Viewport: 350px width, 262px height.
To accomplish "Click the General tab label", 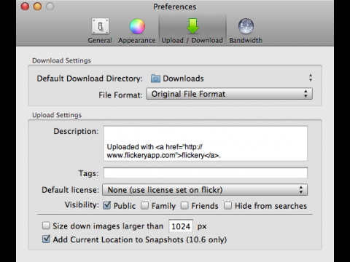I will (x=100, y=40).
